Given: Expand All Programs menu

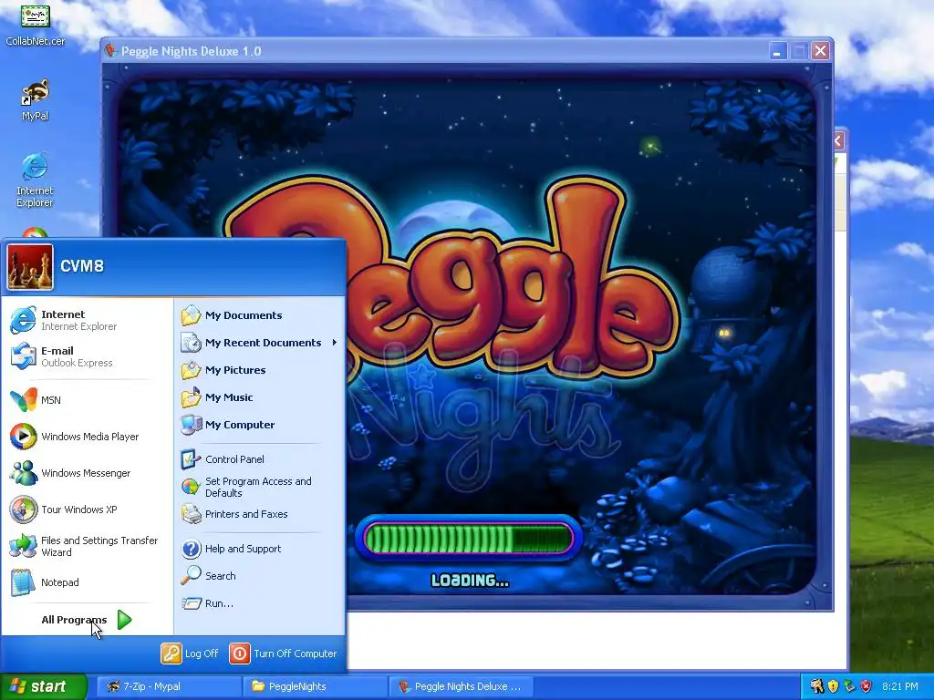Looking at the screenshot, I should 87,620.
